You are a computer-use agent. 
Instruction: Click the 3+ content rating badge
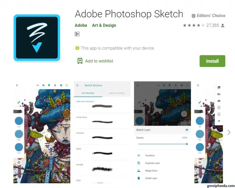coord(77,34)
